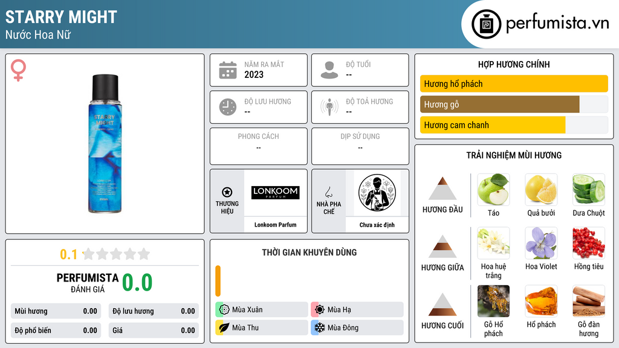Click the person silhouette icon for Độ tuổi
This screenshot has width=619, height=348.
[x=329, y=70]
